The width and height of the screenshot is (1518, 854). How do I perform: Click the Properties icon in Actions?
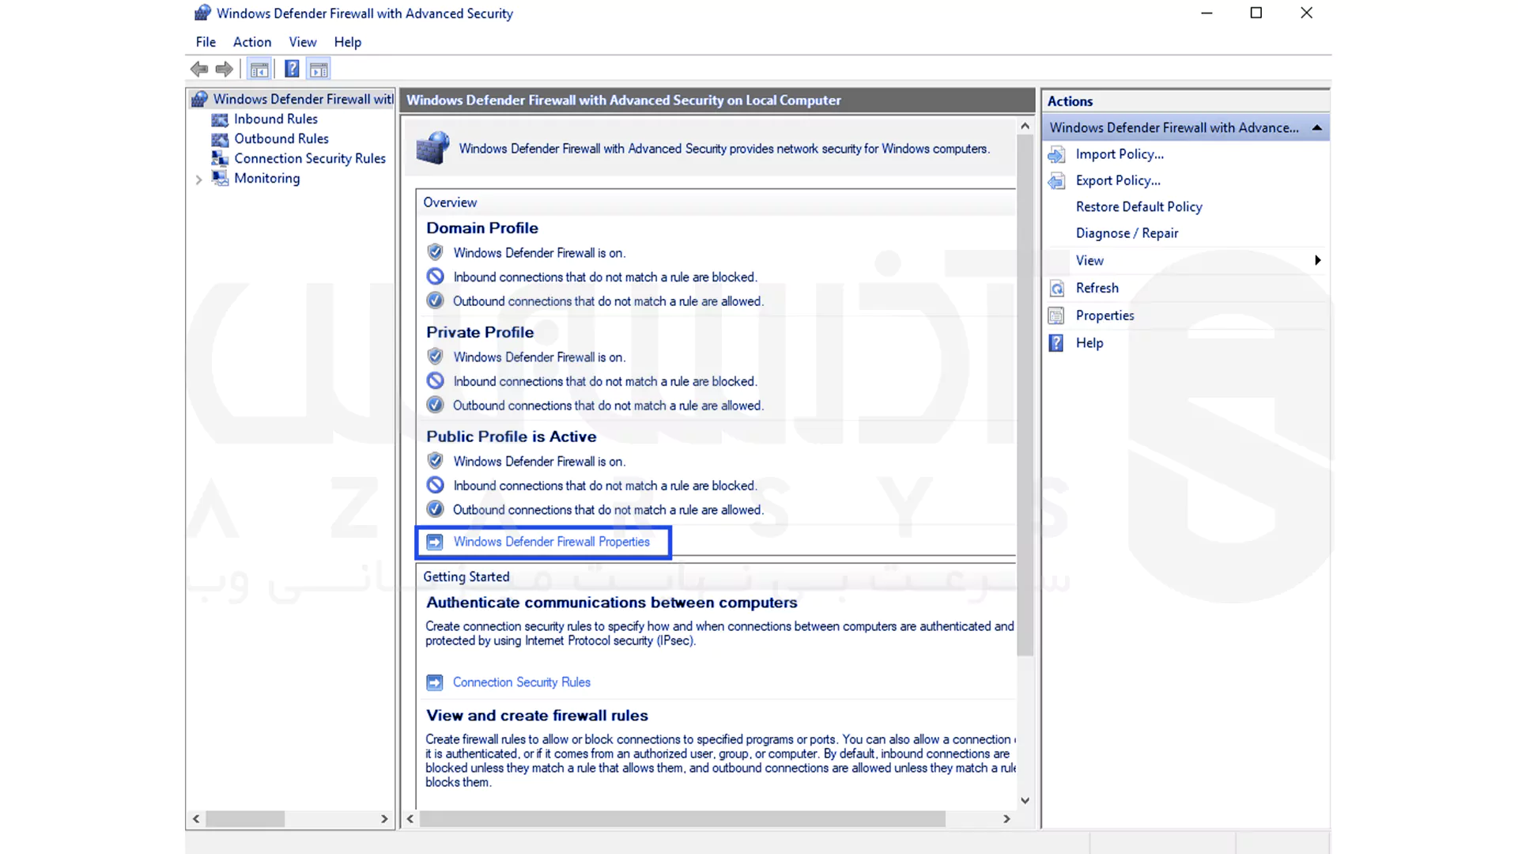point(1056,316)
